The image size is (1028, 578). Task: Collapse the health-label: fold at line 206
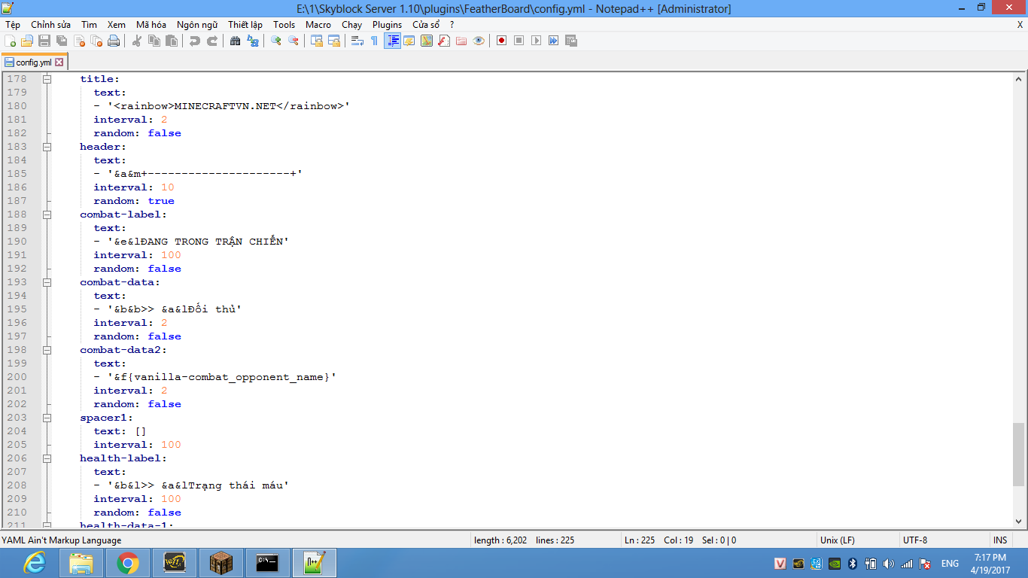click(x=47, y=458)
